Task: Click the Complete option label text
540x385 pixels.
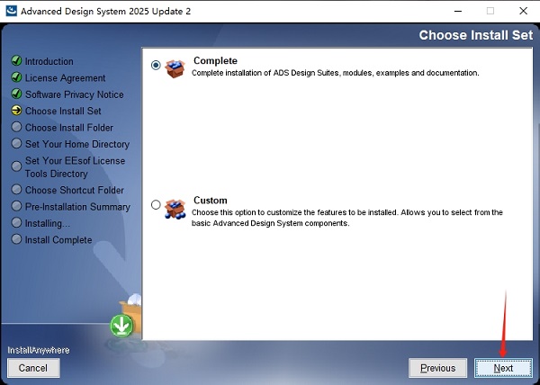Action: tap(214, 60)
